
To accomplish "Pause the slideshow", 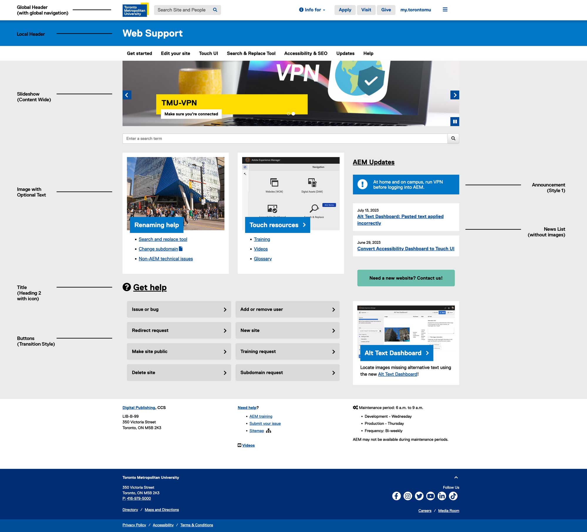I will pos(455,121).
